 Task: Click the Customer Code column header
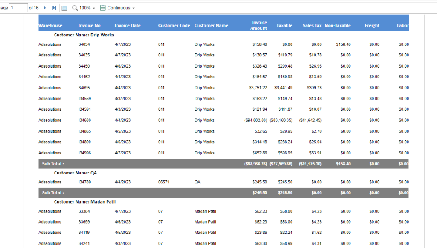[174, 25]
